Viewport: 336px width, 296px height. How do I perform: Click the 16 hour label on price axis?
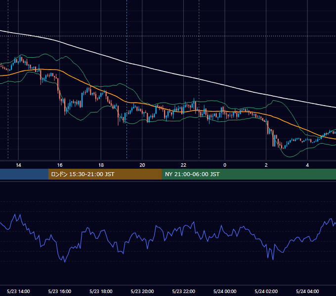tap(60, 165)
